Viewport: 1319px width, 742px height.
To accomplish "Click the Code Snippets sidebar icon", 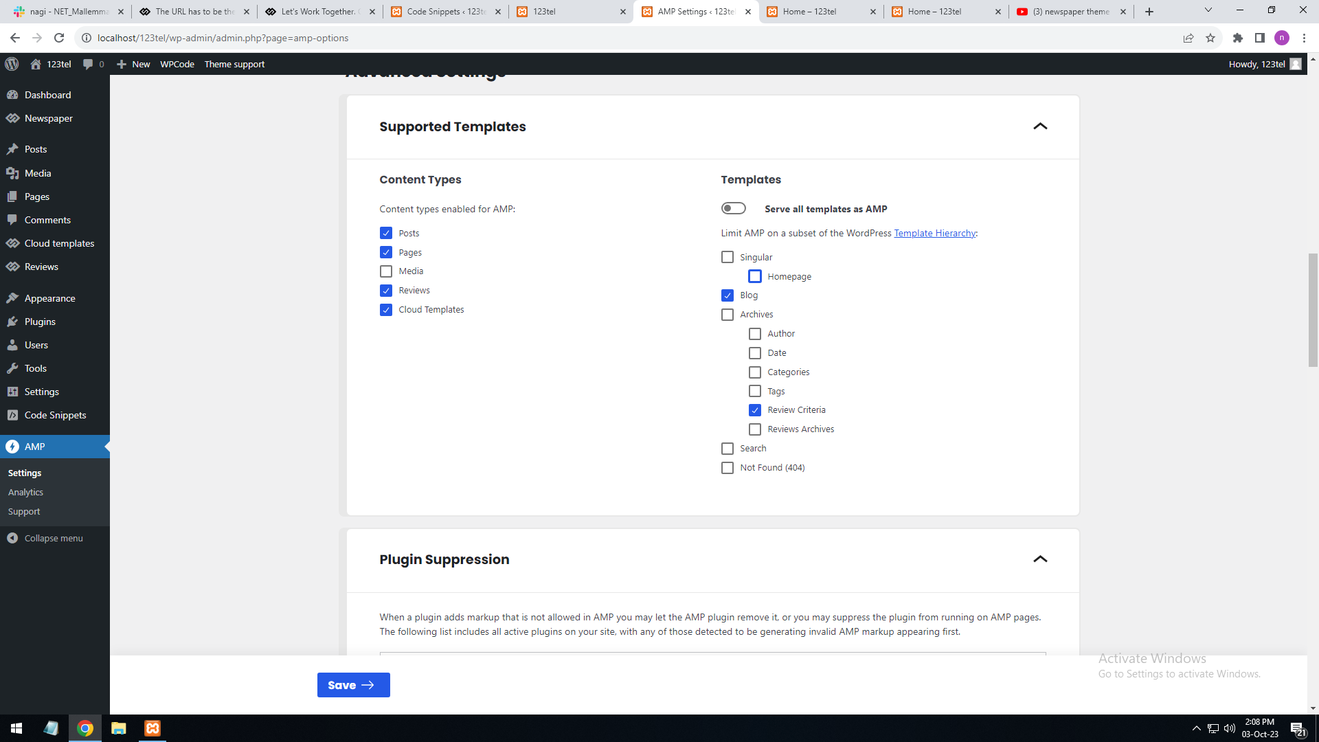I will [x=12, y=415].
